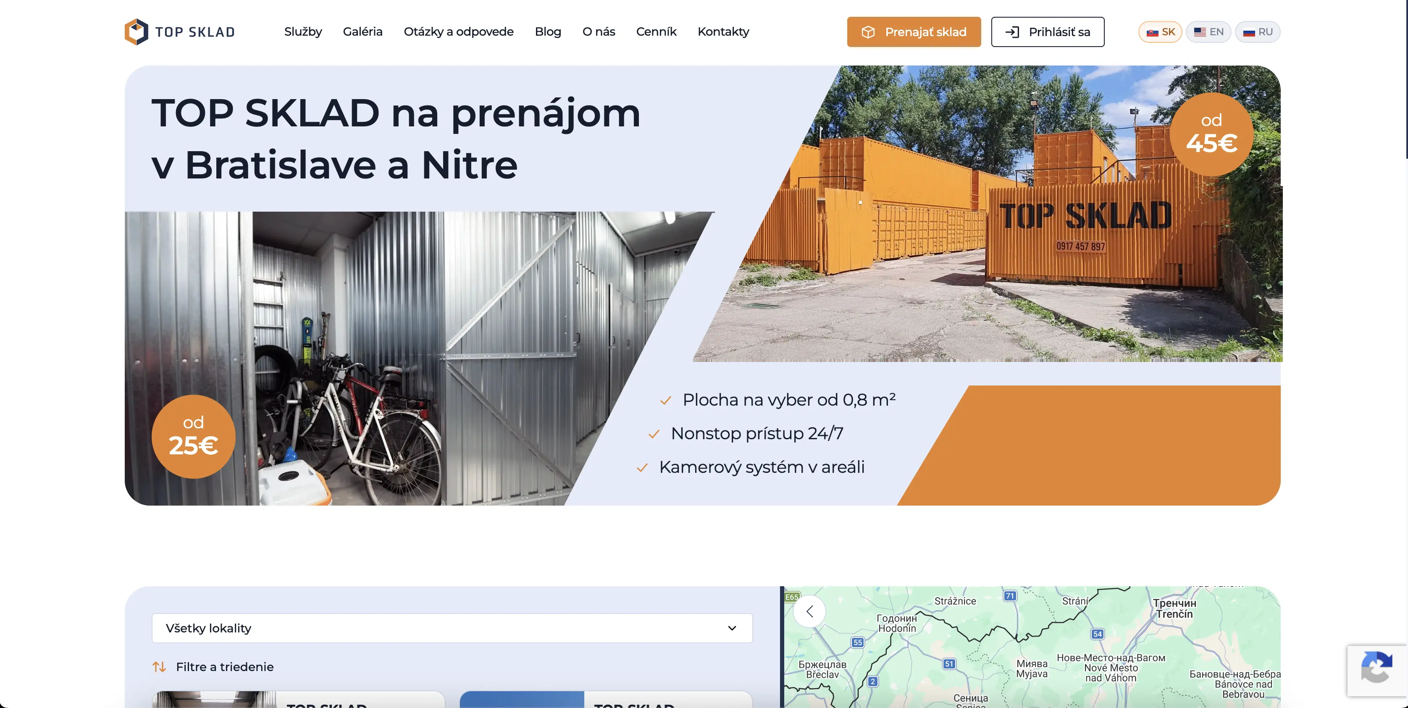Click the login arrow icon beside Prihlásiť sa
Screen dimensions: 1408x708
point(1012,32)
